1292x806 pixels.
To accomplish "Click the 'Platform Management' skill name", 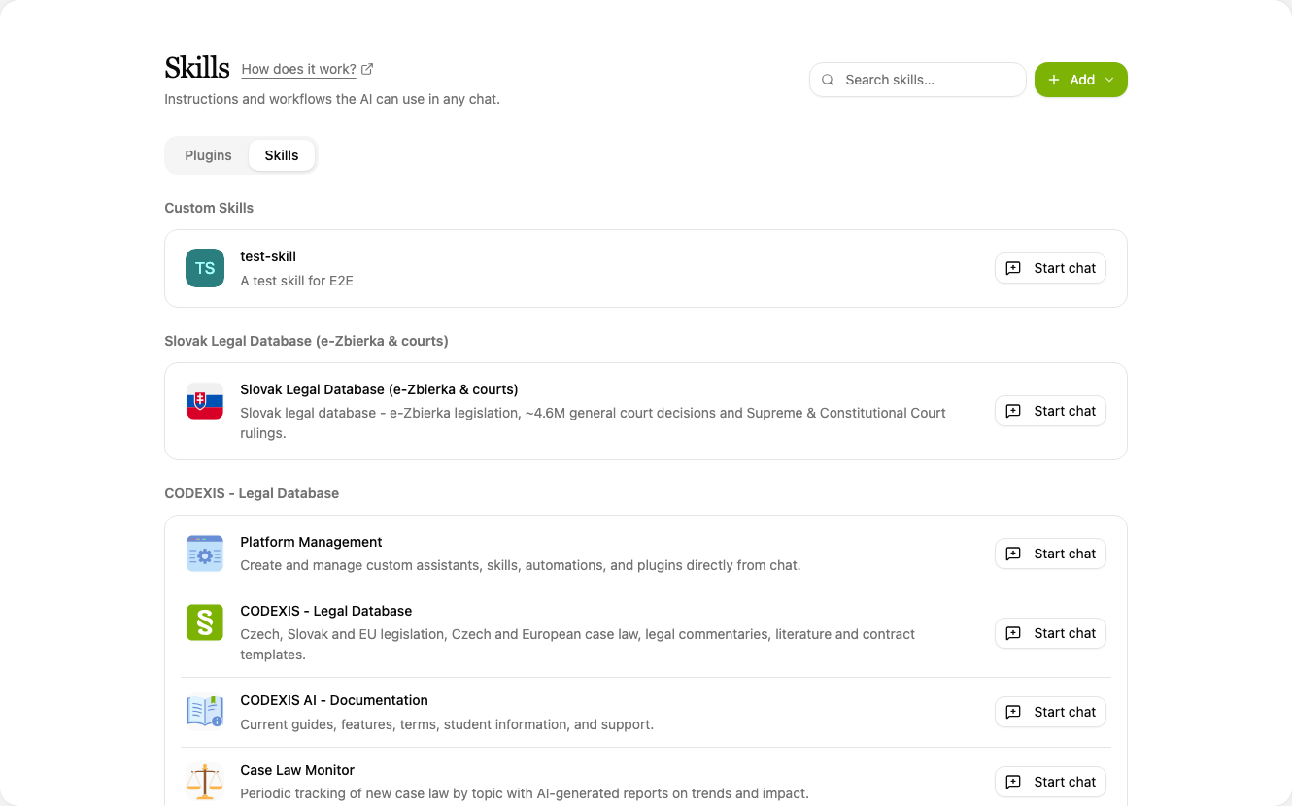I will click(311, 542).
